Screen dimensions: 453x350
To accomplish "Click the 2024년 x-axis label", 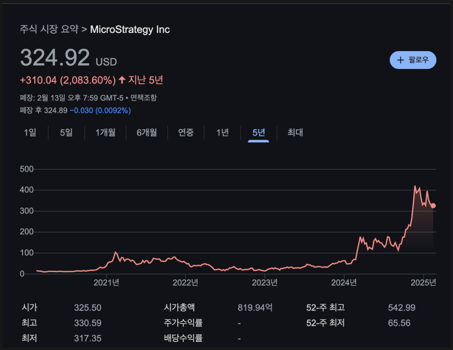I will (x=344, y=283).
